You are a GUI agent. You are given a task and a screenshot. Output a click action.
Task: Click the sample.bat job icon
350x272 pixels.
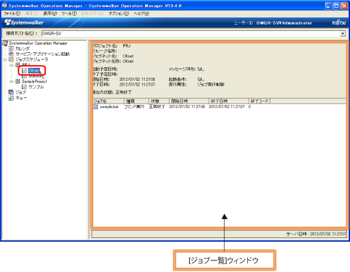coord(95,107)
